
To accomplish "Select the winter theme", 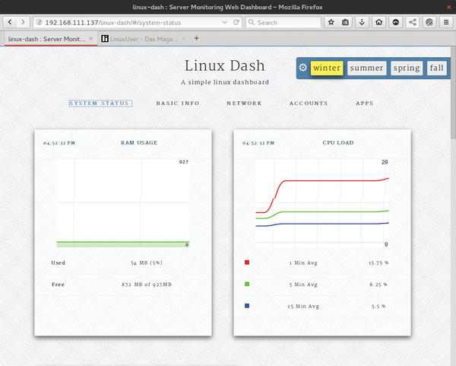I will (x=327, y=68).
